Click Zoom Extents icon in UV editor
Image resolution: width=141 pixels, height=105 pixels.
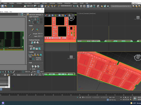pos(40,75)
